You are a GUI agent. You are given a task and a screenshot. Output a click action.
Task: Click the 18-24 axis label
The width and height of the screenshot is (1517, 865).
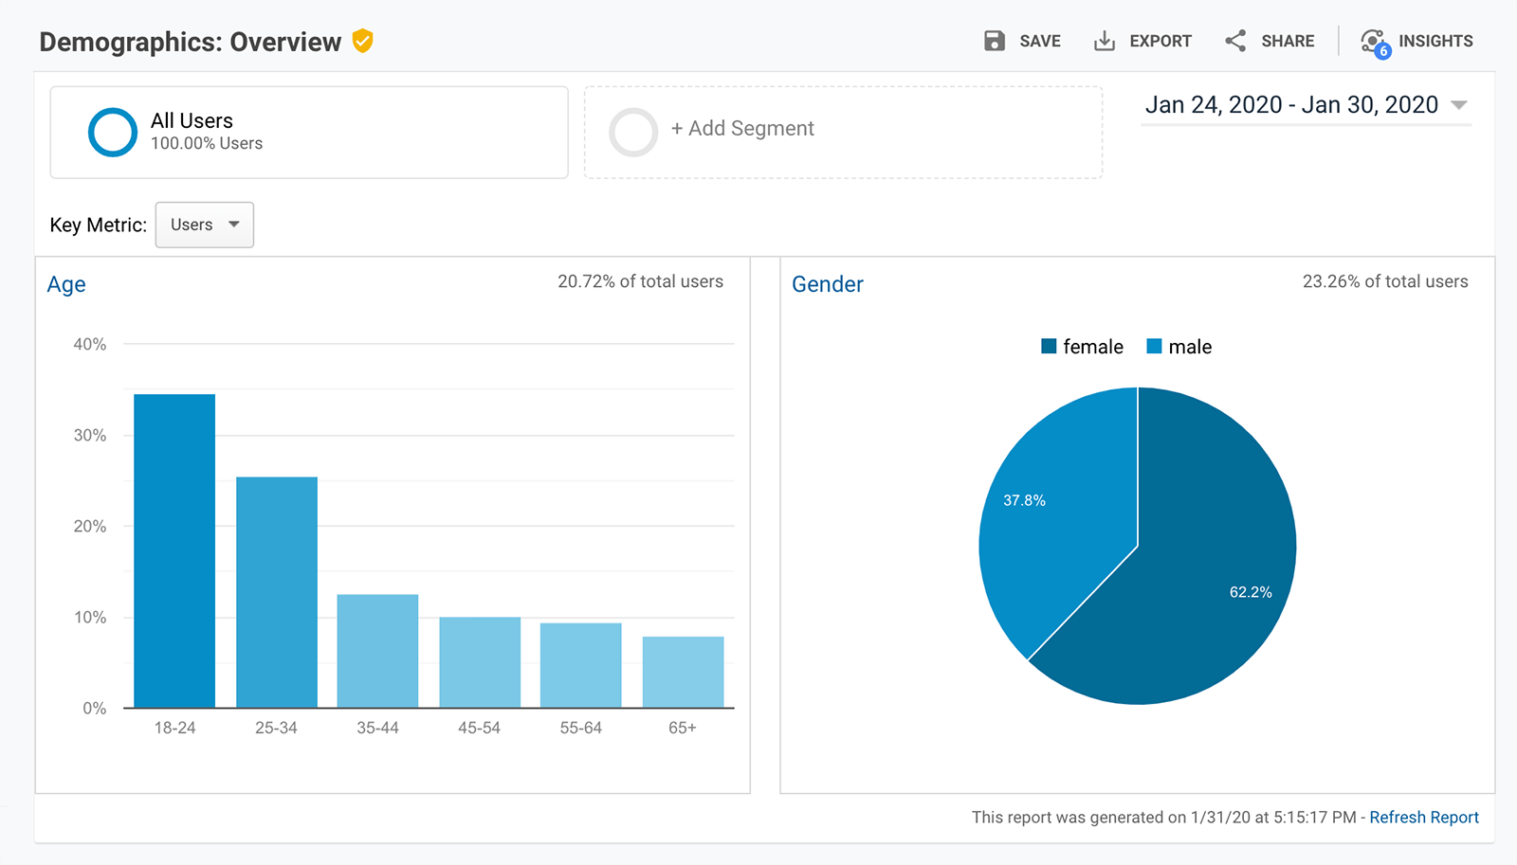click(x=174, y=728)
